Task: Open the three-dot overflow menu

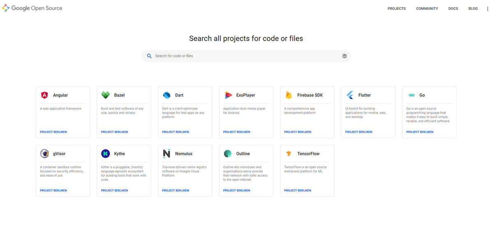Action: pyautogui.click(x=487, y=9)
